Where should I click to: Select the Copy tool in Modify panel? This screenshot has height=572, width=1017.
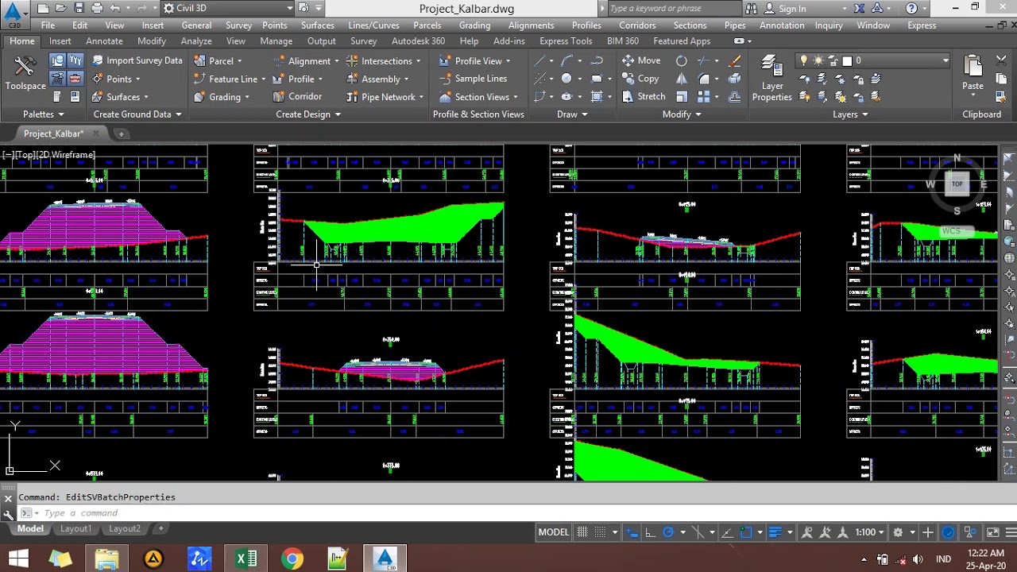(x=640, y=79)
